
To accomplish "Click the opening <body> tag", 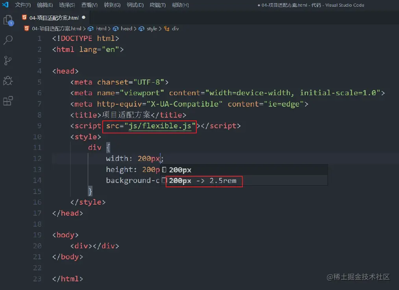I will point(65,235).
